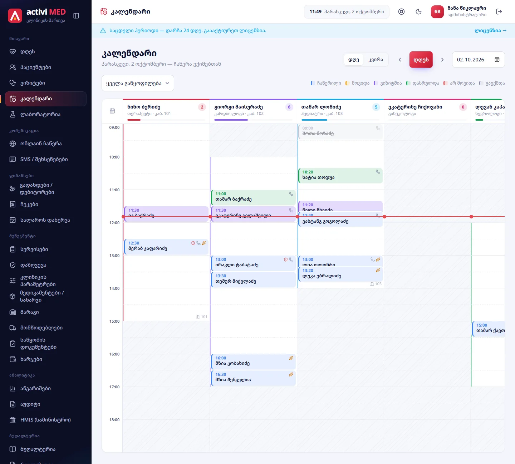Open the HMIS (სამინისტრო) sidebar item

pyautogui.click(x=46, y=420)
